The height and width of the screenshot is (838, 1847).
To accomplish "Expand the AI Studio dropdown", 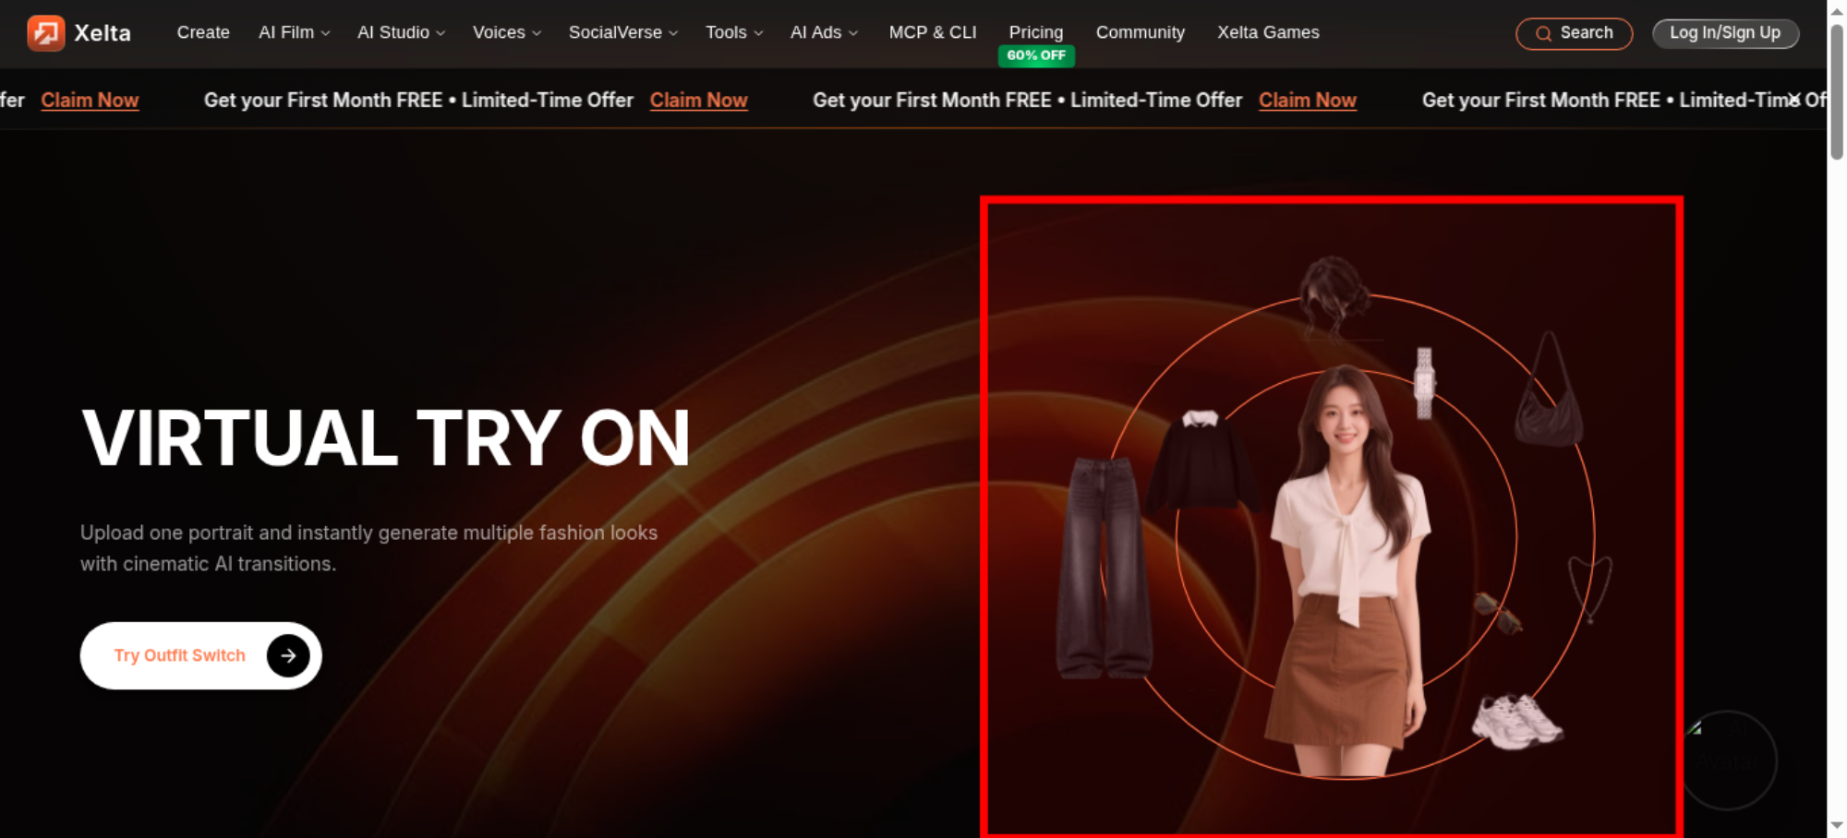I will point(401,32).
